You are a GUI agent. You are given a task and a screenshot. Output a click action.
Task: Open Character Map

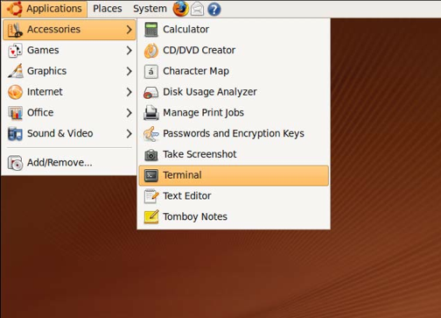pyautogui.click(x=234, y=71)
